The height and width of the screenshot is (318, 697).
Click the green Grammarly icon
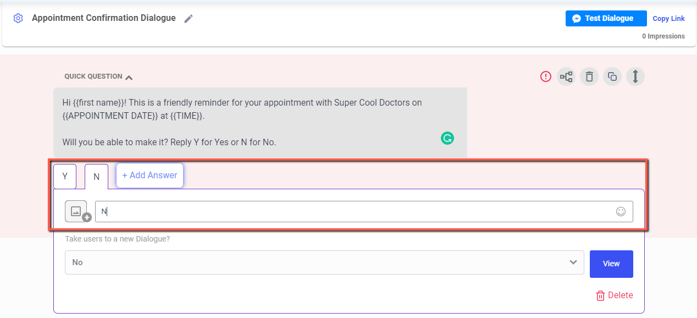point(447,138)
